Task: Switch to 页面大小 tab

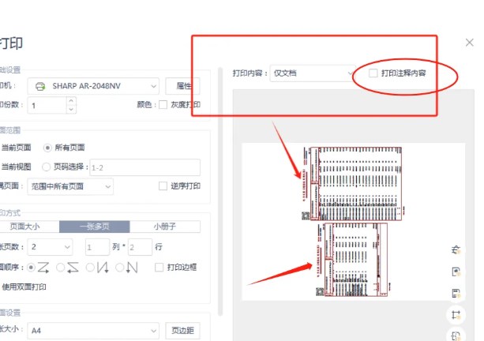Action: coord(24,227)
